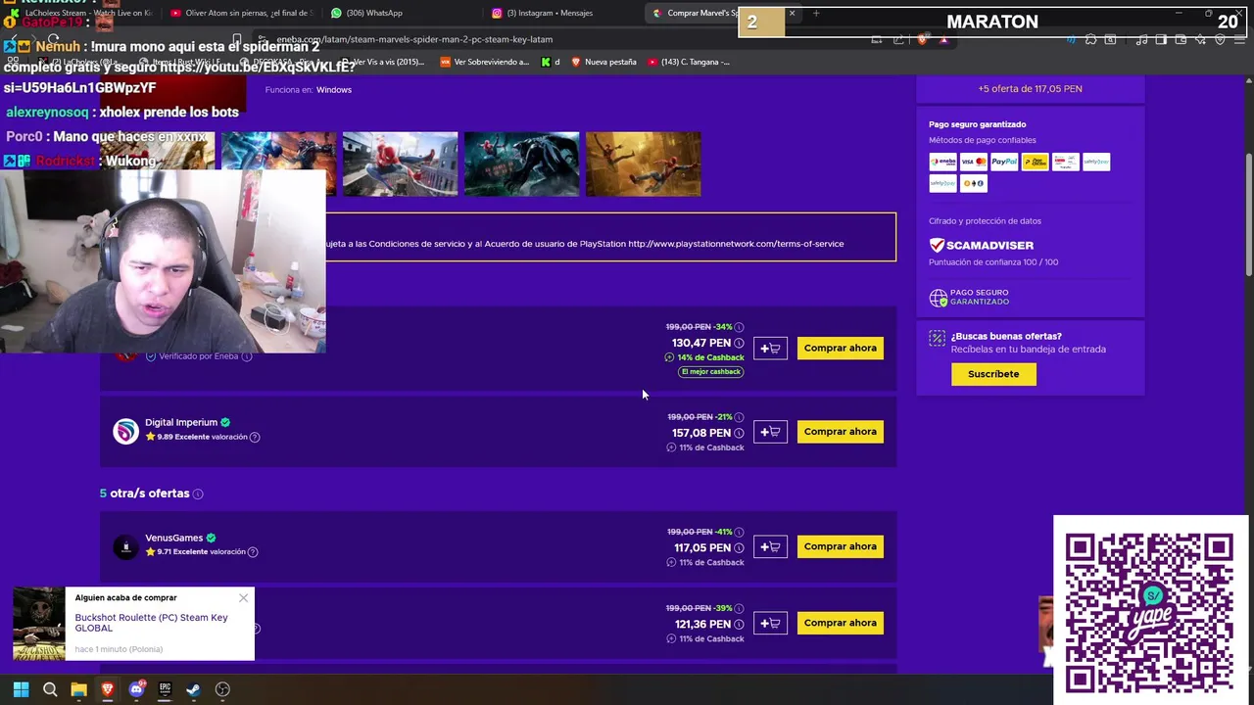Open the 'Ver Sobreviviendo a...' bookmark
Screen dimensions: 1254x705
pos(484,62)
